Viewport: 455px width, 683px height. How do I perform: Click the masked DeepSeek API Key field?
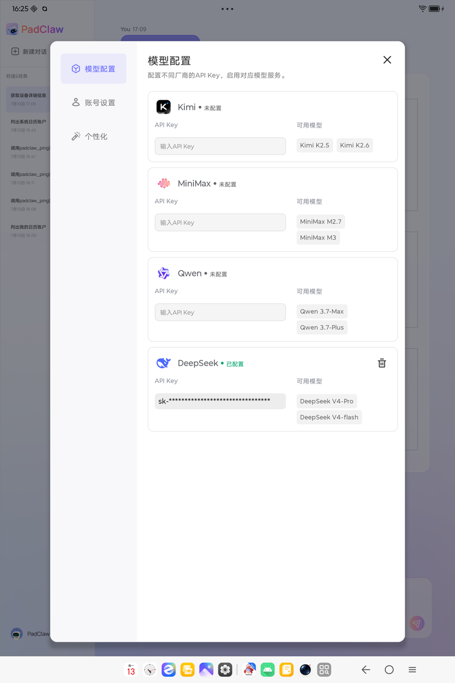pyautogui.click(x=220, y=401)
